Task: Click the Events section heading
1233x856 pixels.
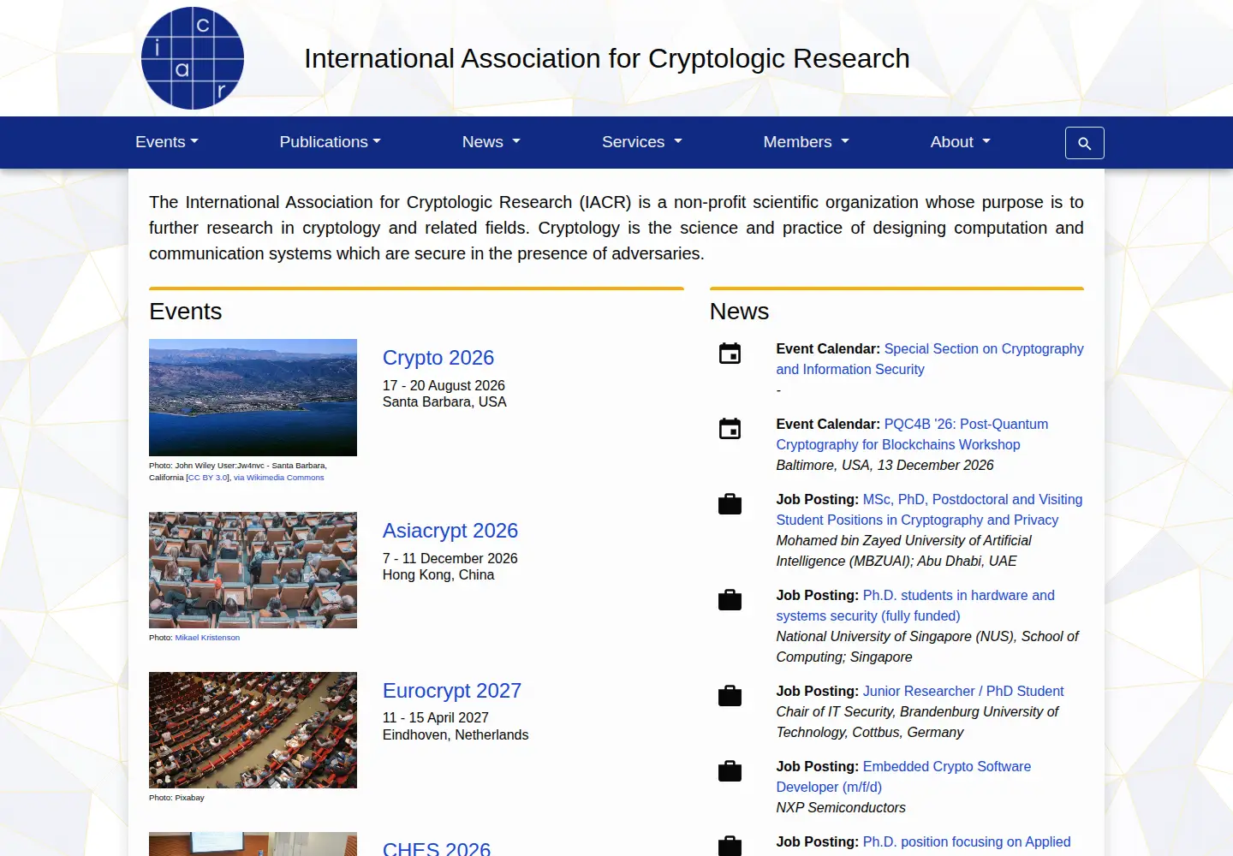Action: [186, 312]
